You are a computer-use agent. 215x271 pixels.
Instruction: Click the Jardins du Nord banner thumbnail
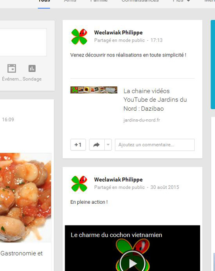tap(94, 90)
